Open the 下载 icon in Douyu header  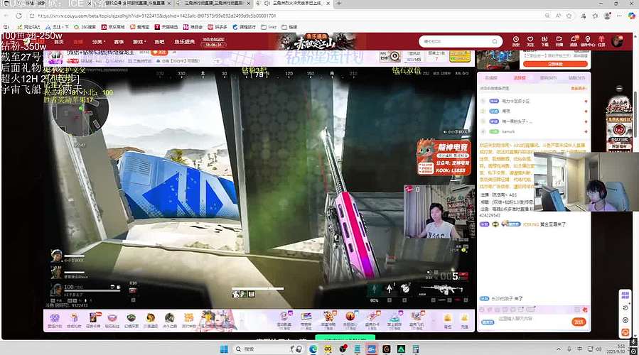pos(544,41)
